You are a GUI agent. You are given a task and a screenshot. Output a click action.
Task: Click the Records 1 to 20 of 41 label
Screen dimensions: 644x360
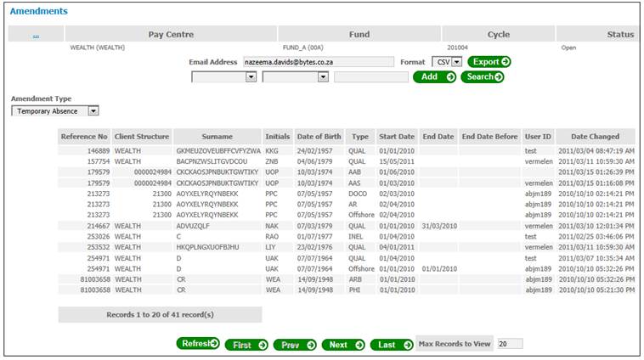pyautogui.click(x=161, y=315)
